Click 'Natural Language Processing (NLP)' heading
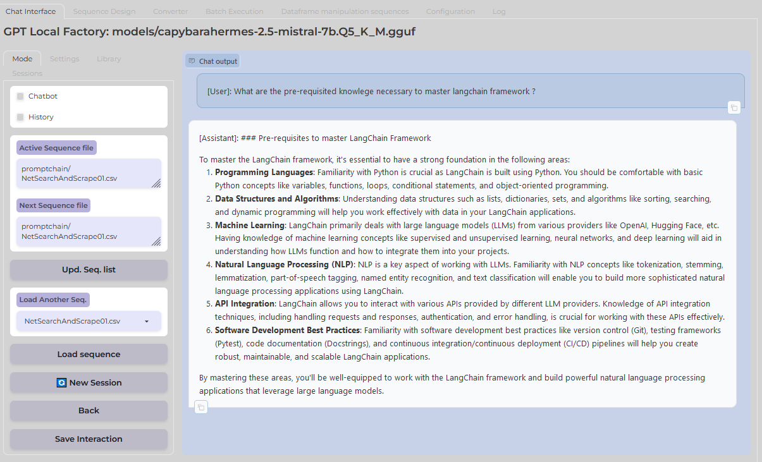This screenshot has height=462, width=762. coord(285,264)
